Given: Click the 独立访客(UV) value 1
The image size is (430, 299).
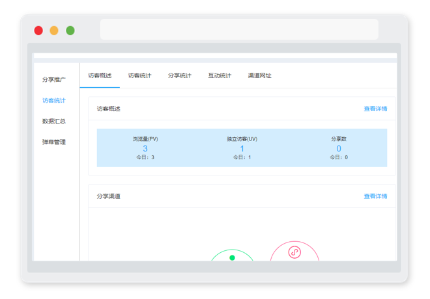Looking at the screenshot, I should coord(242,149).
